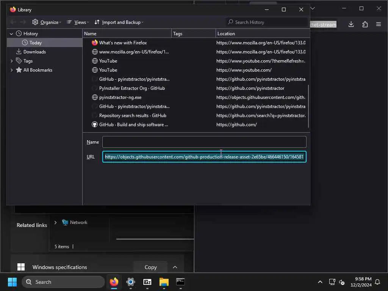388x291 pixels.
Task: Select Repository search results · GitHub entry
Action: tap(196, 116)
